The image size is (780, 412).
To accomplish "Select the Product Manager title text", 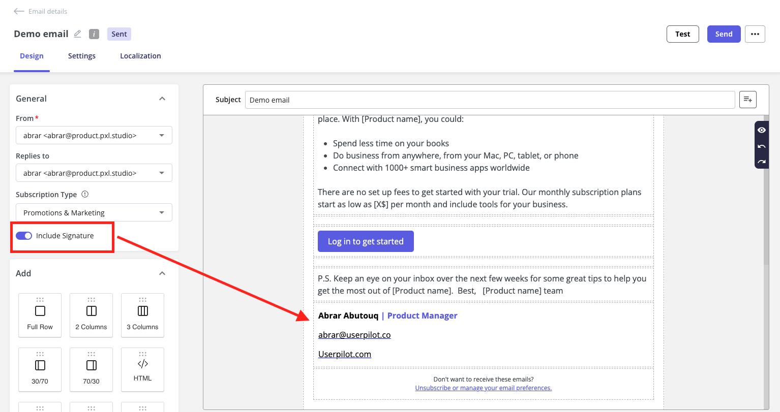I will coord(423,315).
